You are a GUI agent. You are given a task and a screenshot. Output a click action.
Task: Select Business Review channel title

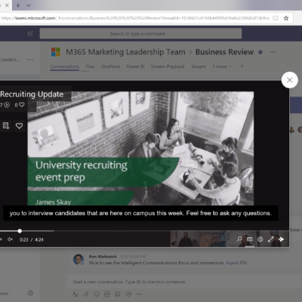point(224,52)
